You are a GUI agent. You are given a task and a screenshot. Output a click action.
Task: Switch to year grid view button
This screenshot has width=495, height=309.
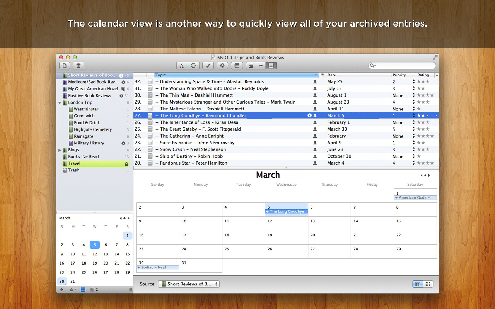(428, 284)
